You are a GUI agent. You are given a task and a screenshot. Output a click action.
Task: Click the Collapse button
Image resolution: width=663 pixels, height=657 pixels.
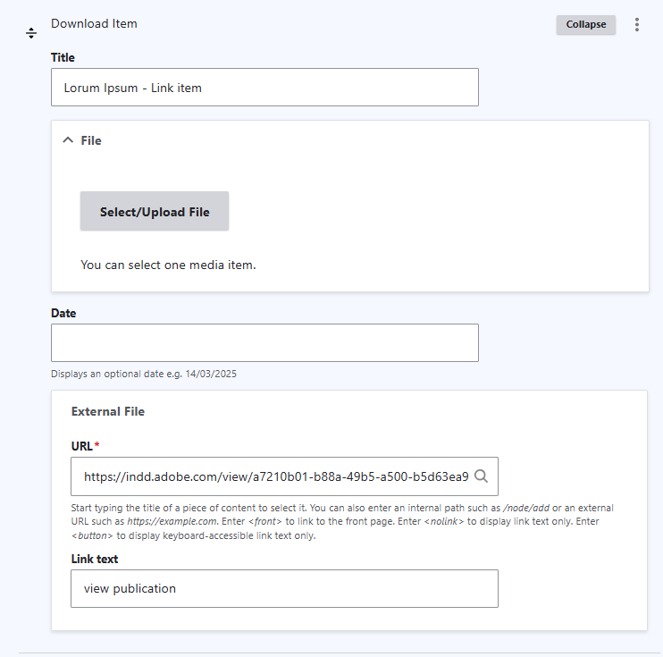pos(585,24)
